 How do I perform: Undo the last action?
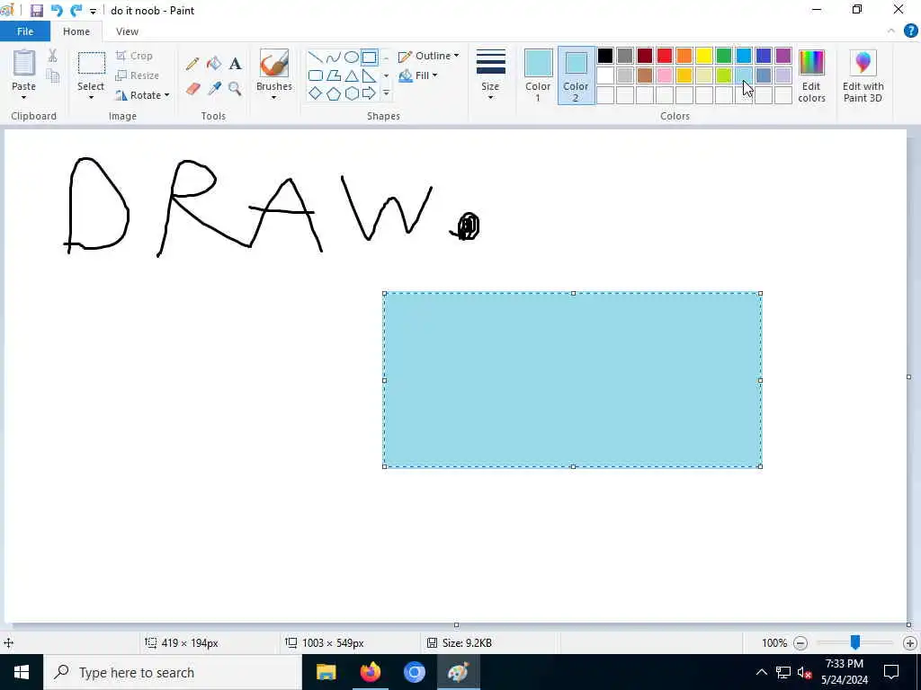(x=57, y=11)
